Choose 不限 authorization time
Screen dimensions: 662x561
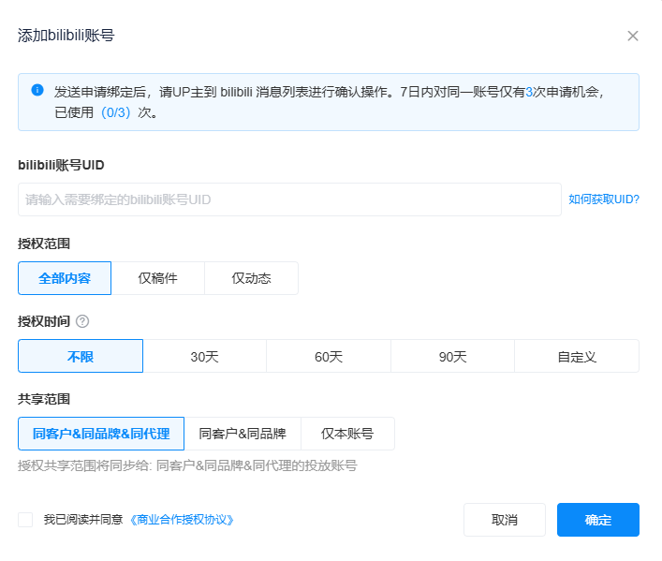coord(81,356)
